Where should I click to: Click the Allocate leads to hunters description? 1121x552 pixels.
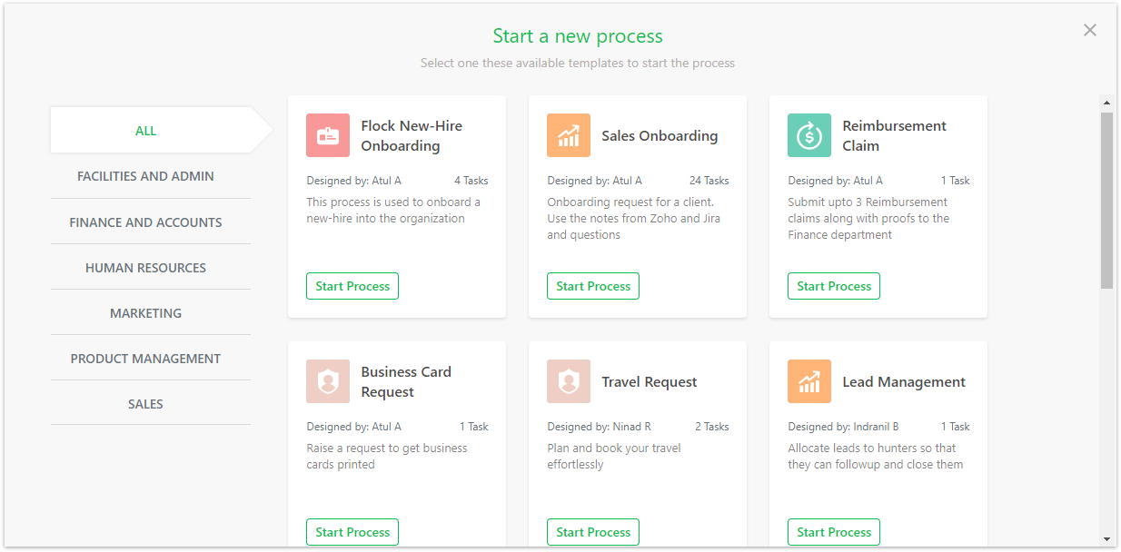(876, 456)
